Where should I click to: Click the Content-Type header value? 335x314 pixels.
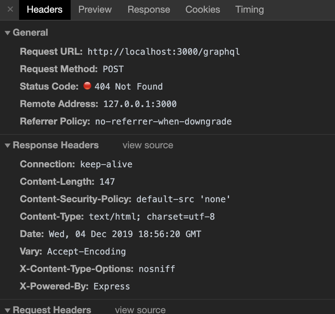pos(152,216)
